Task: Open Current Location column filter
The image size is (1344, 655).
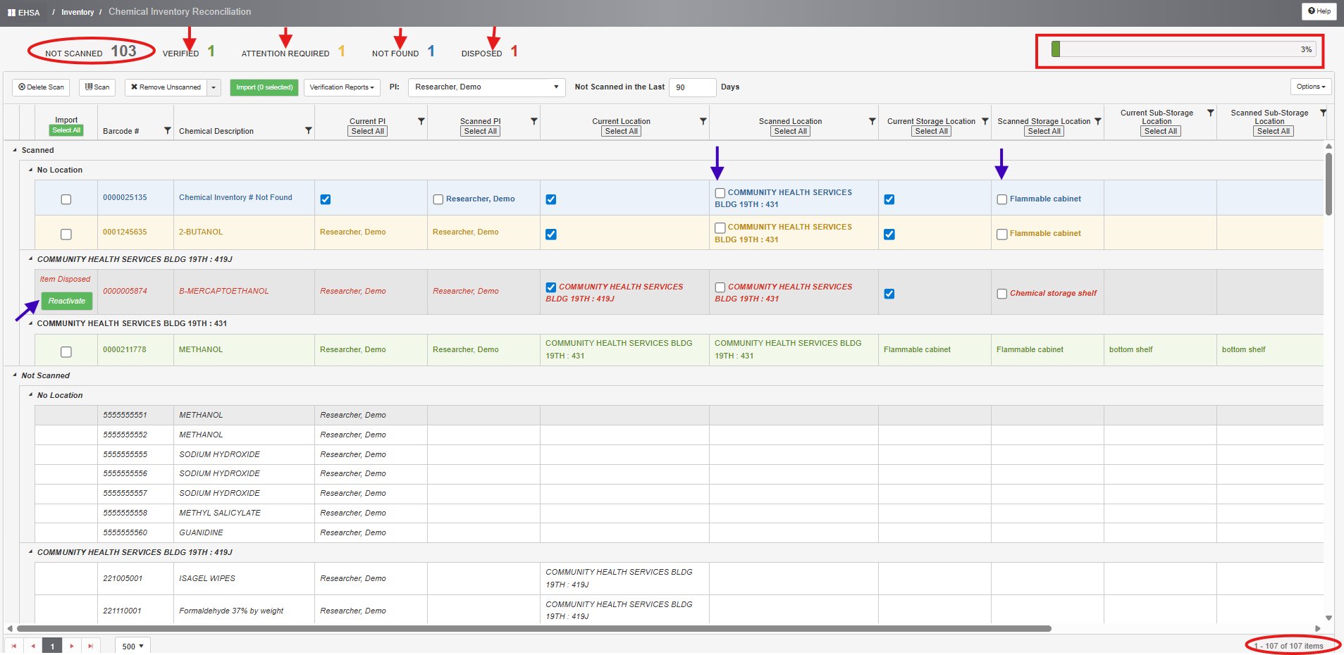Action: click(703, 121)
